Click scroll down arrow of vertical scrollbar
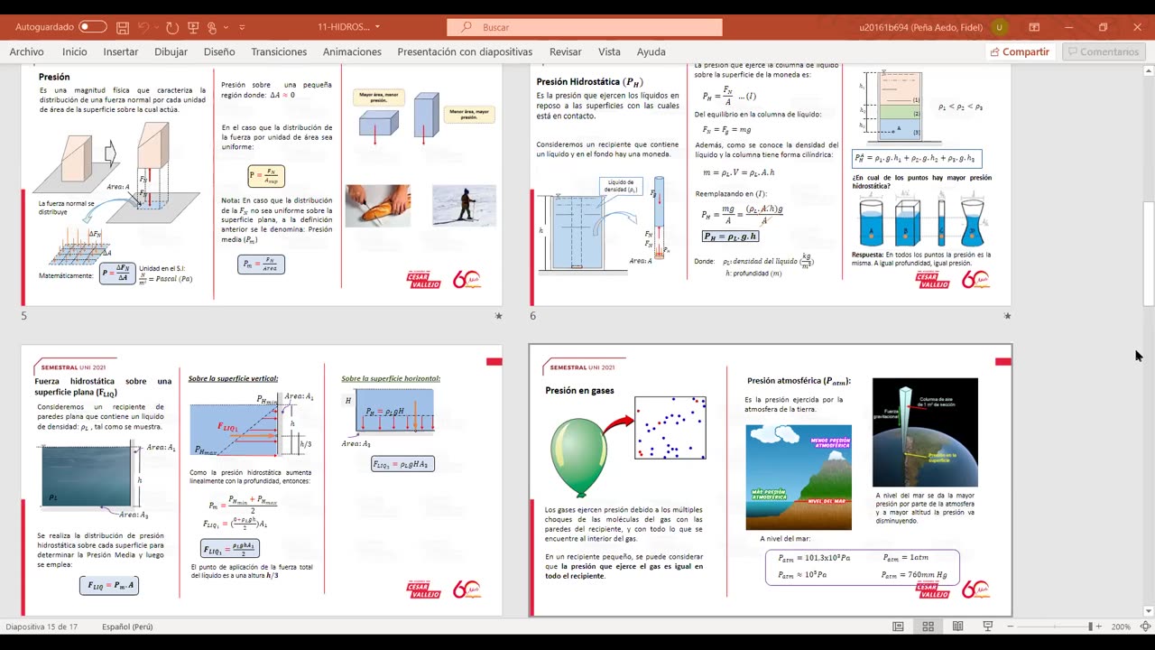This screenshot has width=1155, height=650. click(1149, 611)
